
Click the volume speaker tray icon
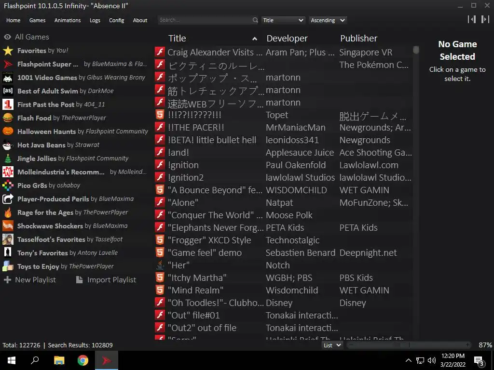(432, 360)
